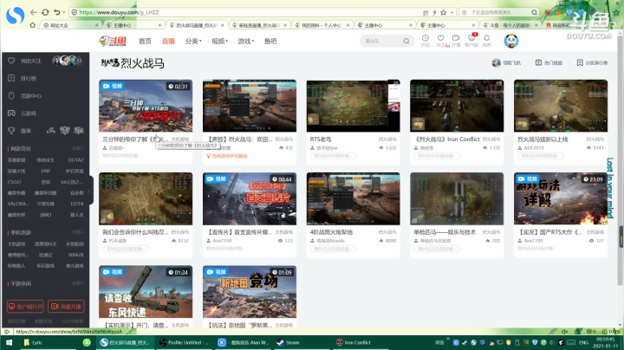This screenshot has height=350, width=624.
Task: Expand the 分类 category dropdown
Action: click(193, 41)
